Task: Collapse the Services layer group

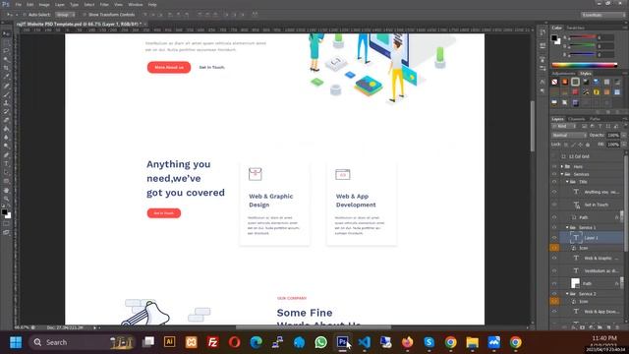Action: 562,174
